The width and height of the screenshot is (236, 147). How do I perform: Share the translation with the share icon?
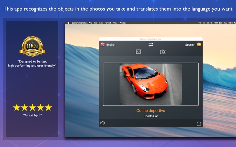click(x=199, y=123)
